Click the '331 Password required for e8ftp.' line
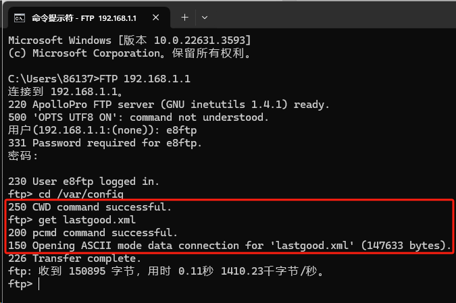 (x=105, y=143)
